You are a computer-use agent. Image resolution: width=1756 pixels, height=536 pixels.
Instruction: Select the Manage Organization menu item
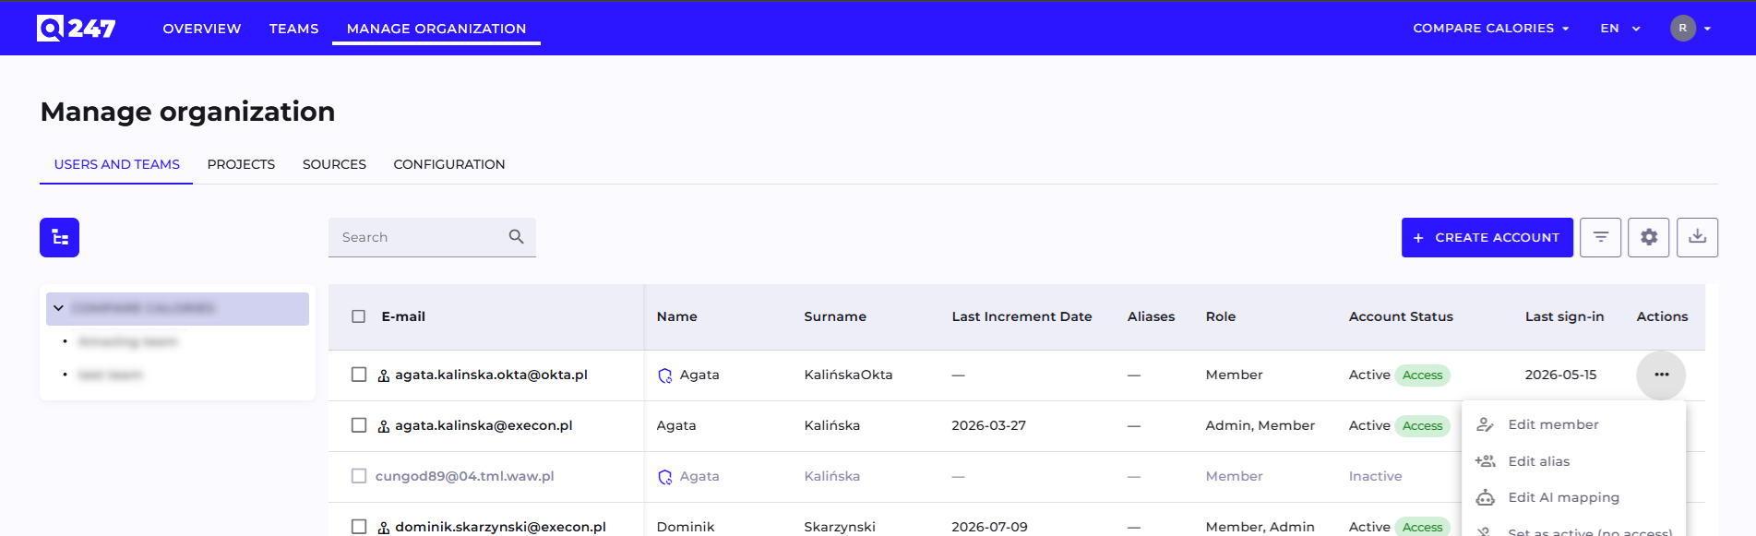point(436,29)
